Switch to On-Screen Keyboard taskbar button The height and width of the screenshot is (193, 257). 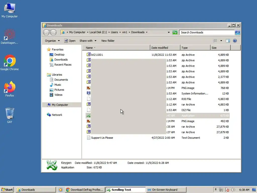[166, 190]
